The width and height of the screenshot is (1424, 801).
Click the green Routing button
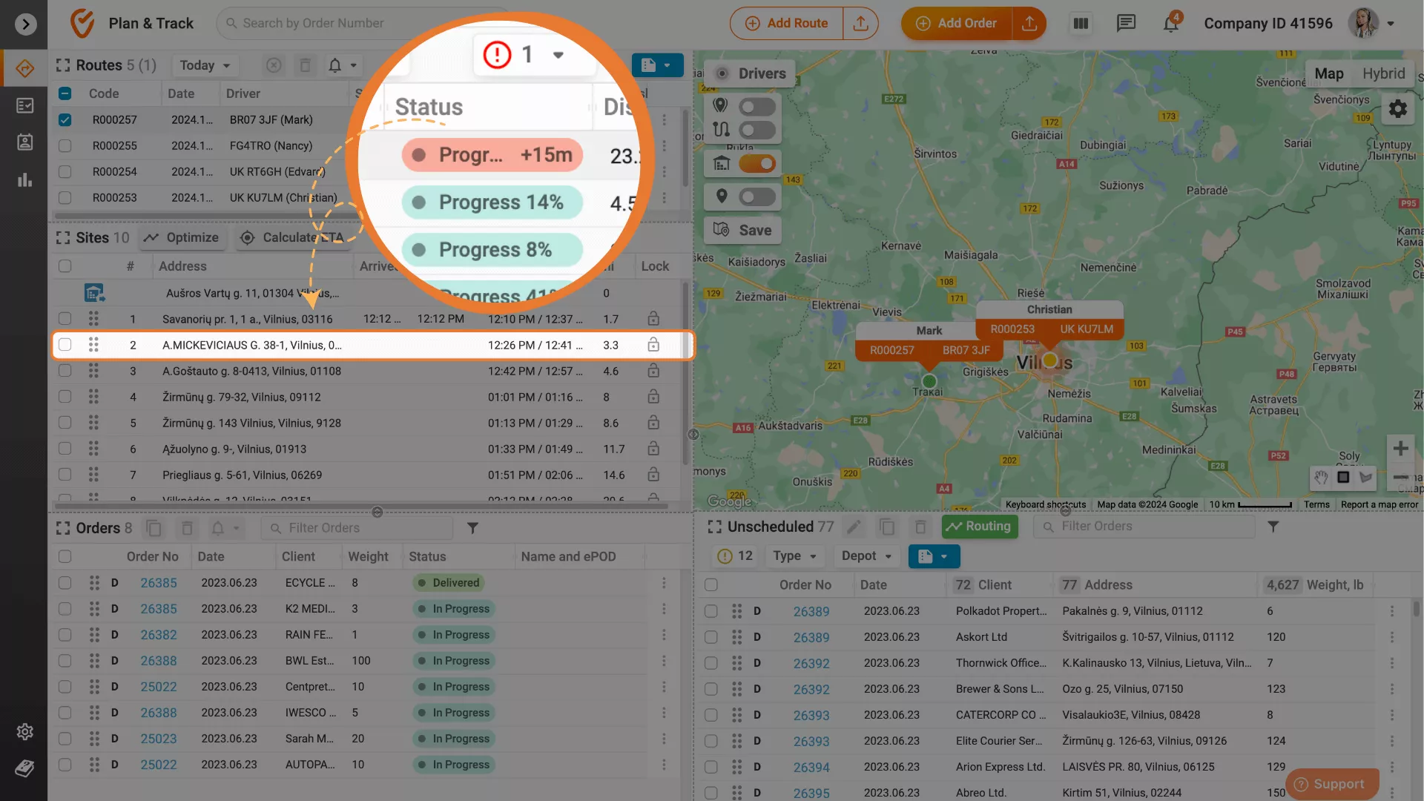pos(979,527)
